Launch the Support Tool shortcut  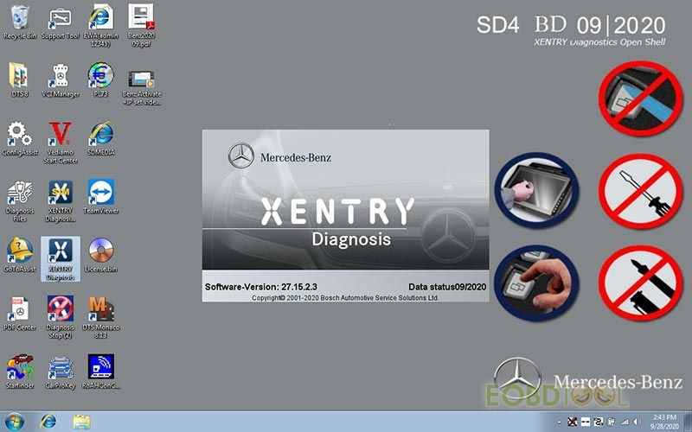pyautogui.click(x=61, y=23)
